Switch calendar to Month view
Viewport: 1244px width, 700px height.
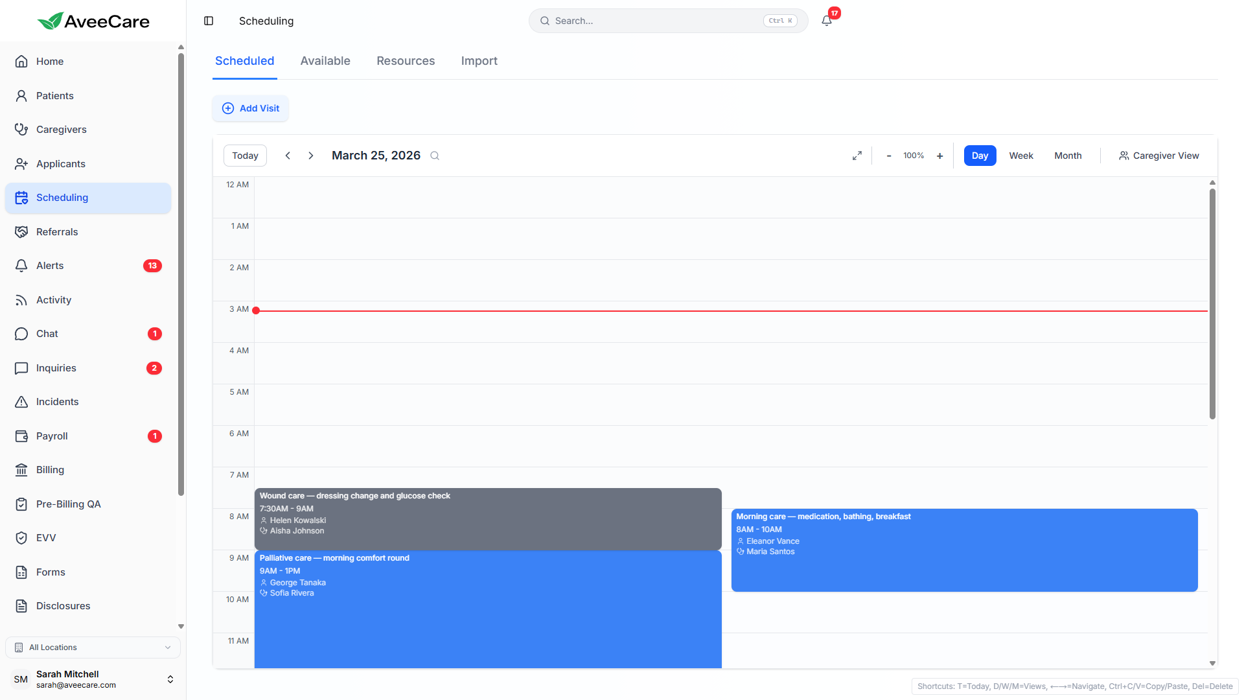[1067, 156]
